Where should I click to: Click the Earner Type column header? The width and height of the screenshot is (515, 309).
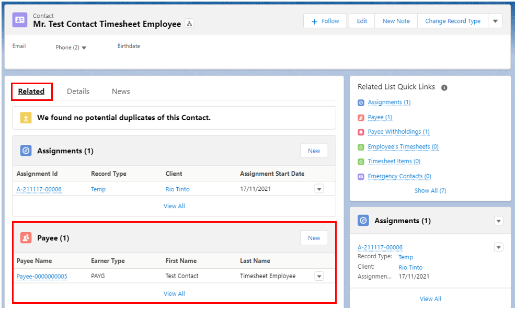pos(108,261)
